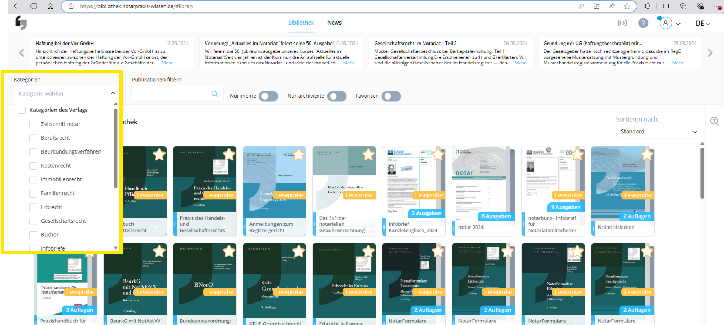
Task: Favorite the Notariatskunde book with star
Action: (647, 154)
